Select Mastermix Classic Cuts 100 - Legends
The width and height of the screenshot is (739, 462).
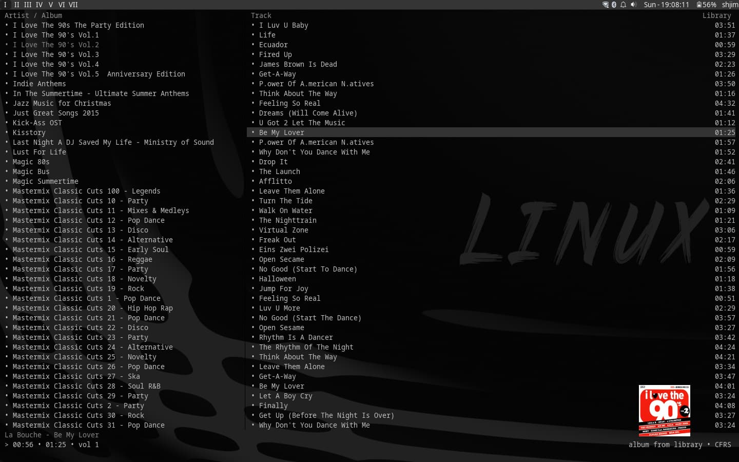(87, 191)
